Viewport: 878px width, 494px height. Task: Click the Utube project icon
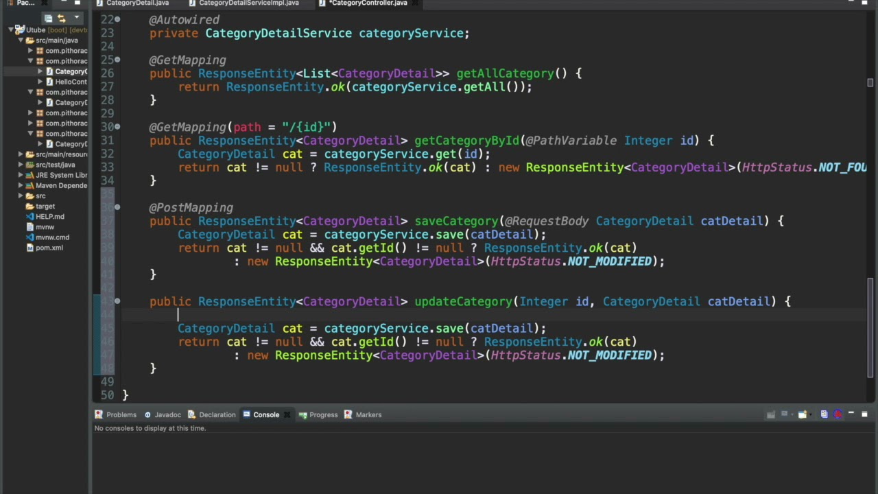pyautogui.click(x=21, y=30)
